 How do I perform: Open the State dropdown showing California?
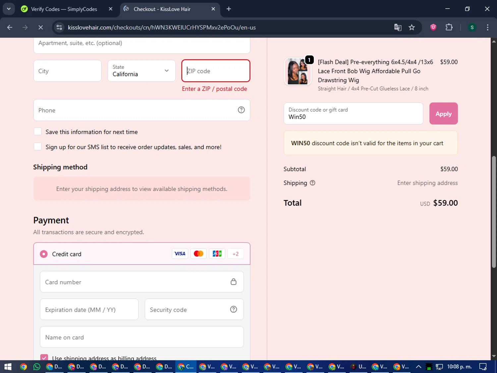[141, 71]
